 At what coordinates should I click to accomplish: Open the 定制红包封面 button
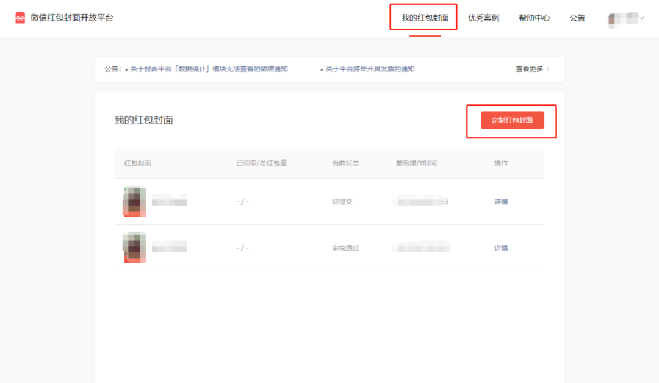(511, 120)
